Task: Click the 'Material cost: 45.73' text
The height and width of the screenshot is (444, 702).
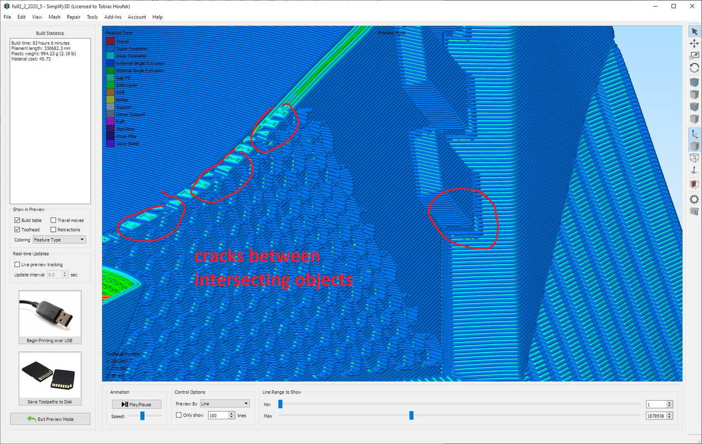Action: (31, 59)
